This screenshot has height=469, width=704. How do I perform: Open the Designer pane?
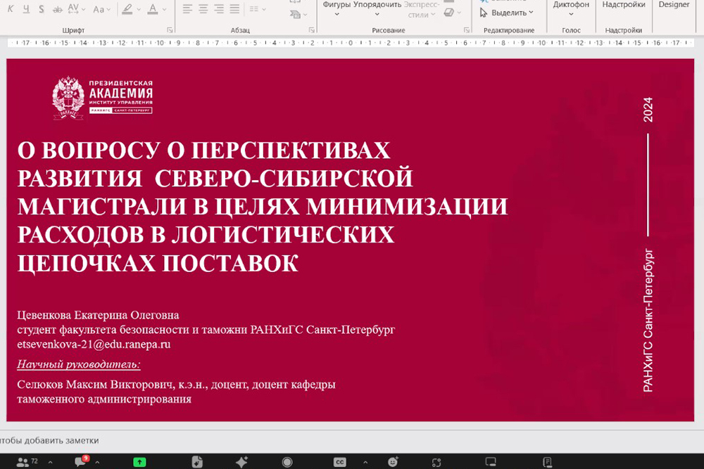(674, 5)
